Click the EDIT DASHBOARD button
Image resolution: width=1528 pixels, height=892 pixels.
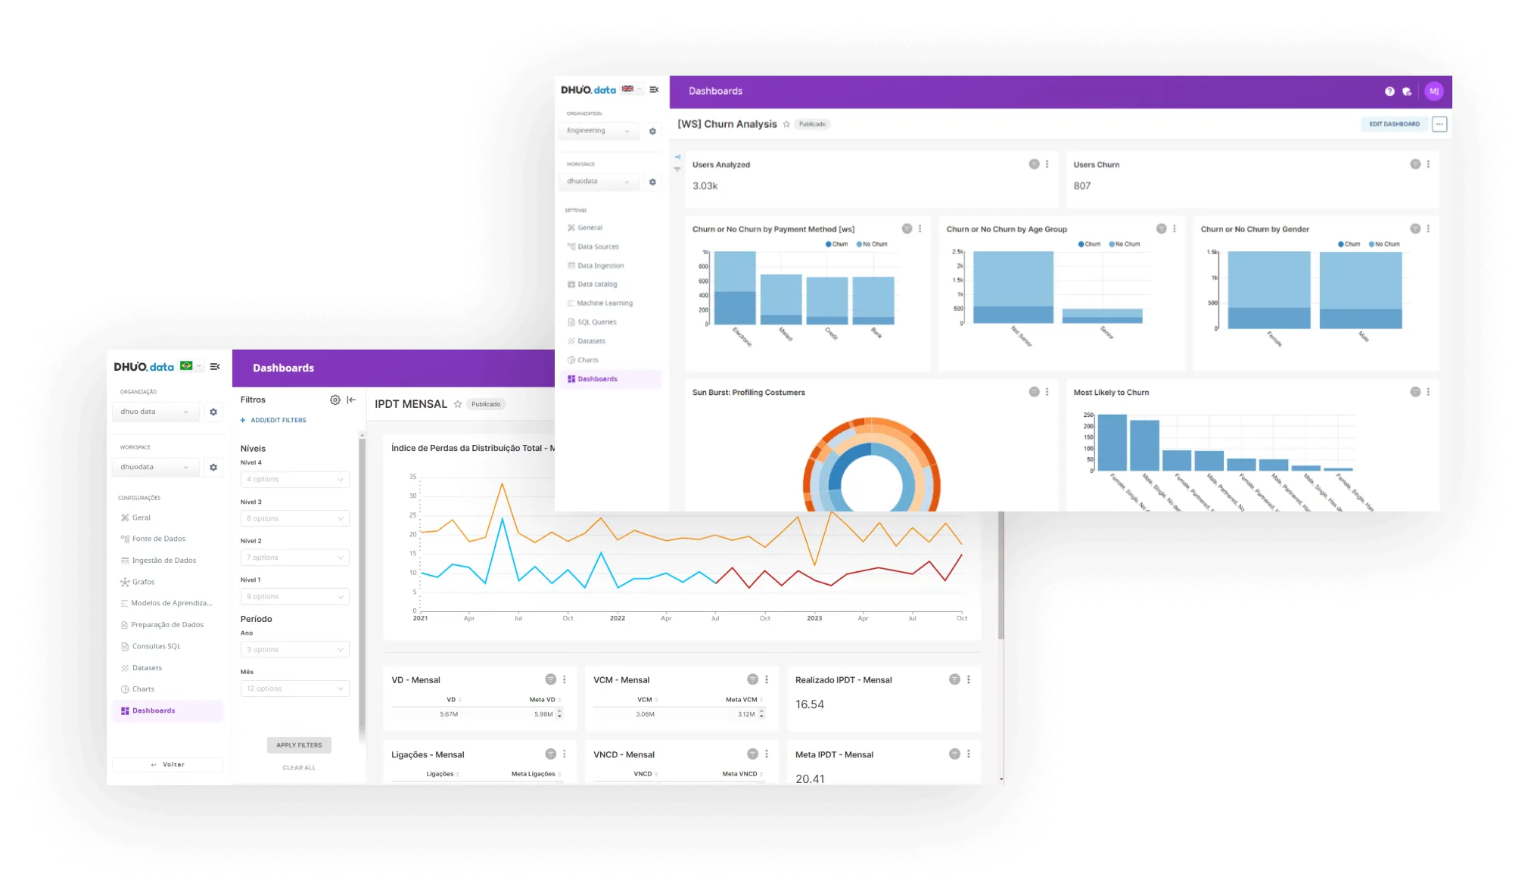(1394, 124)
